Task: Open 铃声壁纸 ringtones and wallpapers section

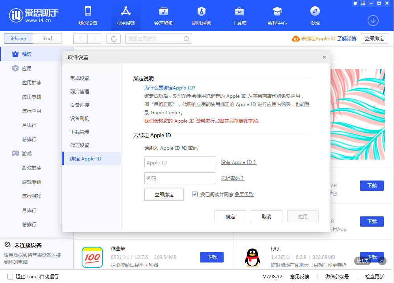Action: point(164,15)
